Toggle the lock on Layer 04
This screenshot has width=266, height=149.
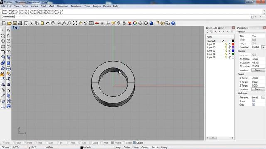coord(229,54)
